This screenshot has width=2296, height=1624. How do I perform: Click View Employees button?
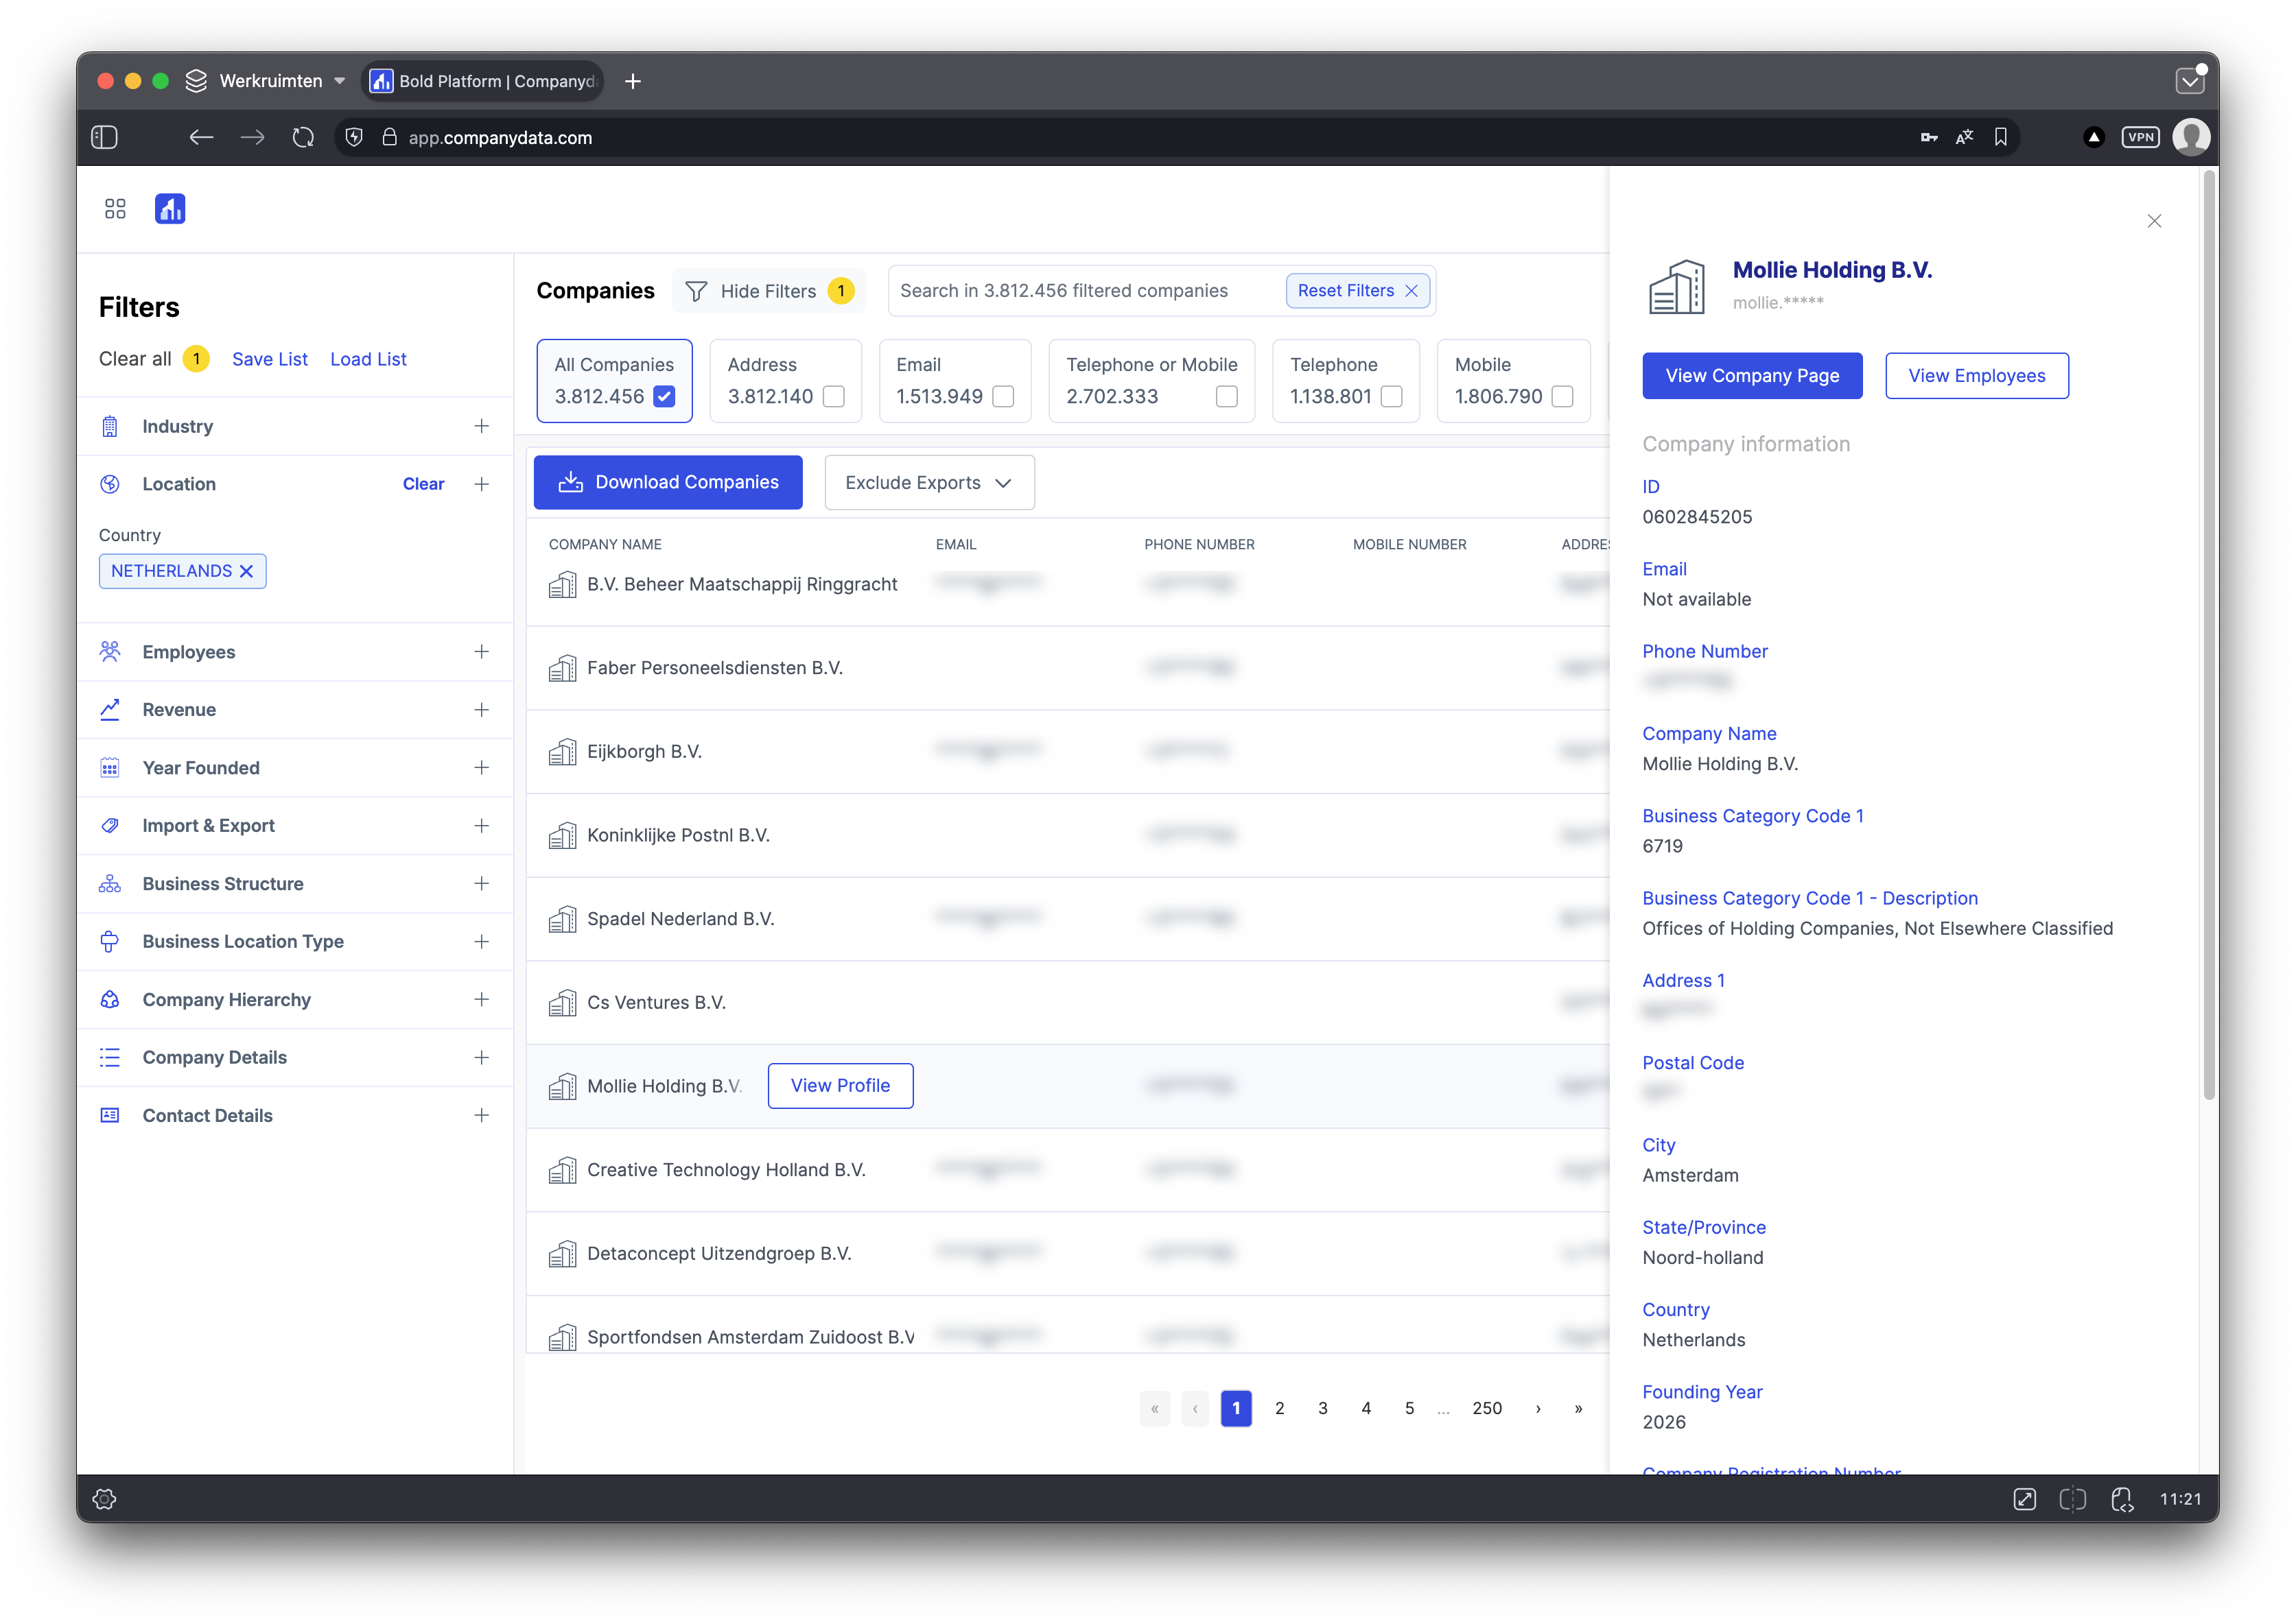pos(1977,376)
